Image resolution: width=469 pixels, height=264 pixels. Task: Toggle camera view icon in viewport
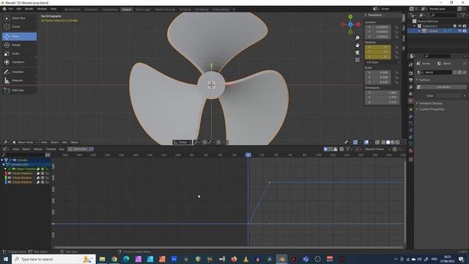(358, 53)
